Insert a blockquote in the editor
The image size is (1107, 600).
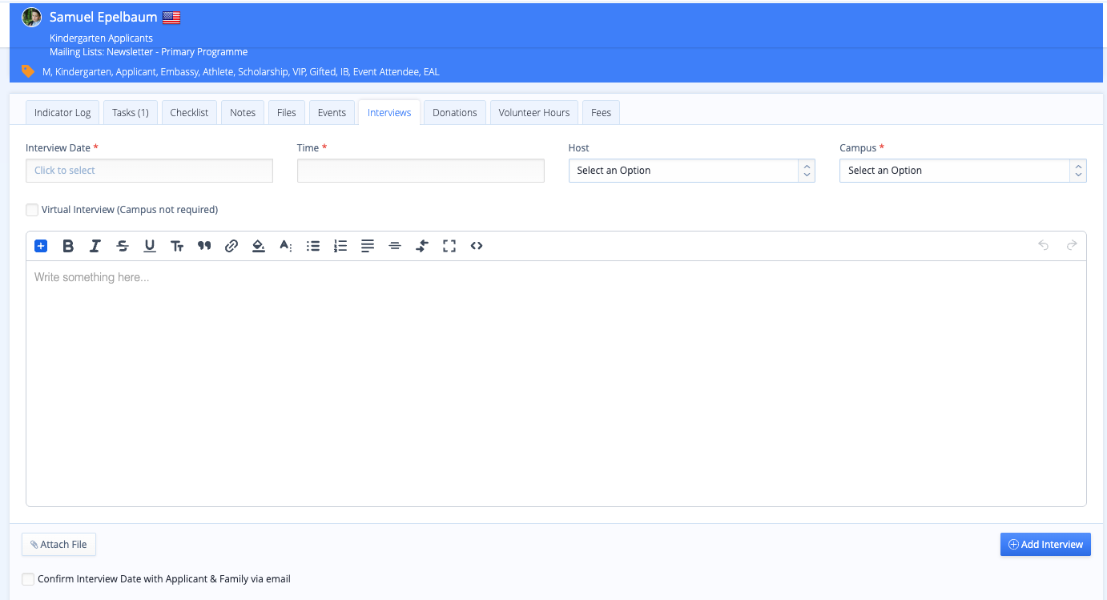coord(204,246)
